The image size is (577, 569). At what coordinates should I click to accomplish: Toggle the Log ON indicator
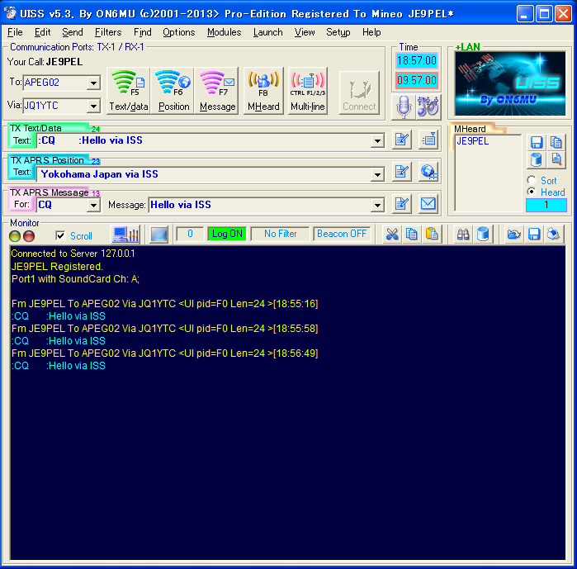(227, 234)
